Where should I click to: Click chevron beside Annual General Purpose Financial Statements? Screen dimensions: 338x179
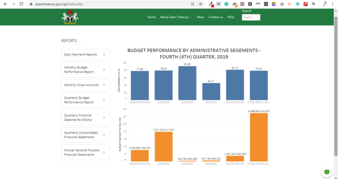pyautogui.click(x=104, y=152)
